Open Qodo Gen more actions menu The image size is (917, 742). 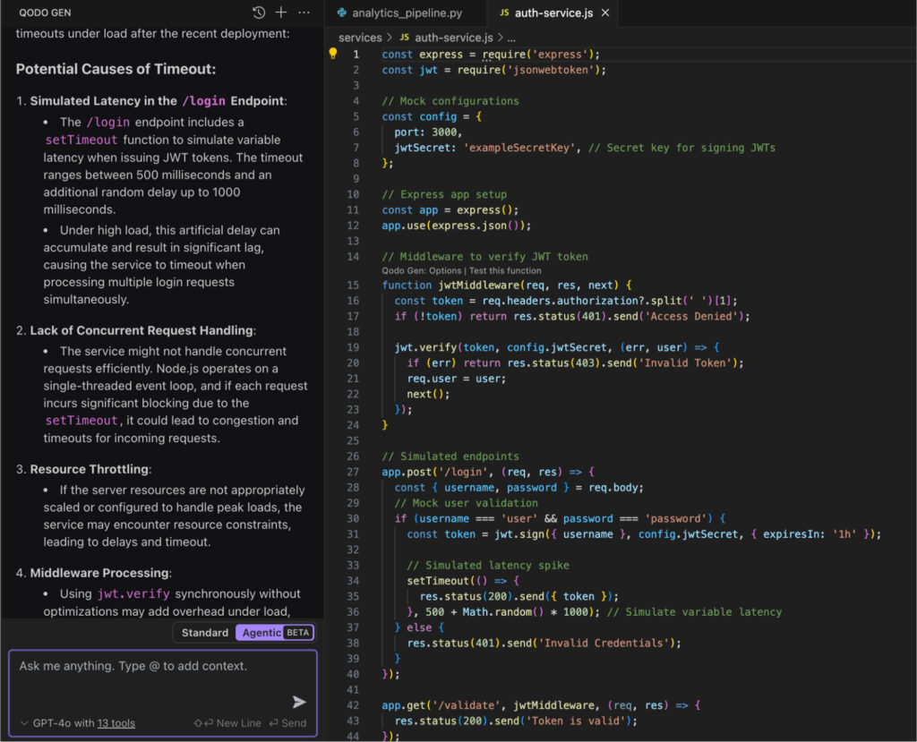304,13
